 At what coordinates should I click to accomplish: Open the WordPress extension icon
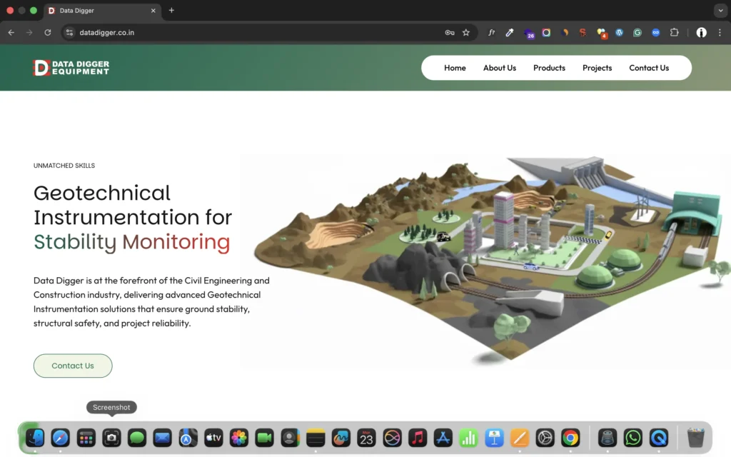(x=619, y=33)
